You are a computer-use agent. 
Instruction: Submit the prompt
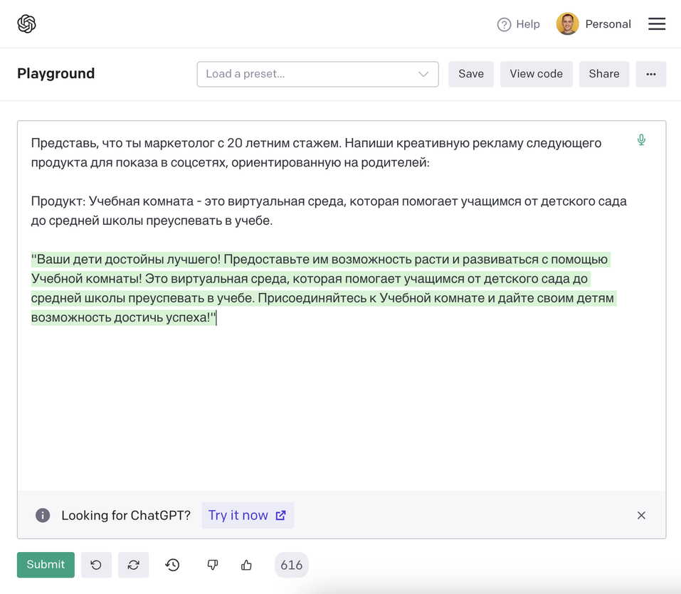[45, 564]
